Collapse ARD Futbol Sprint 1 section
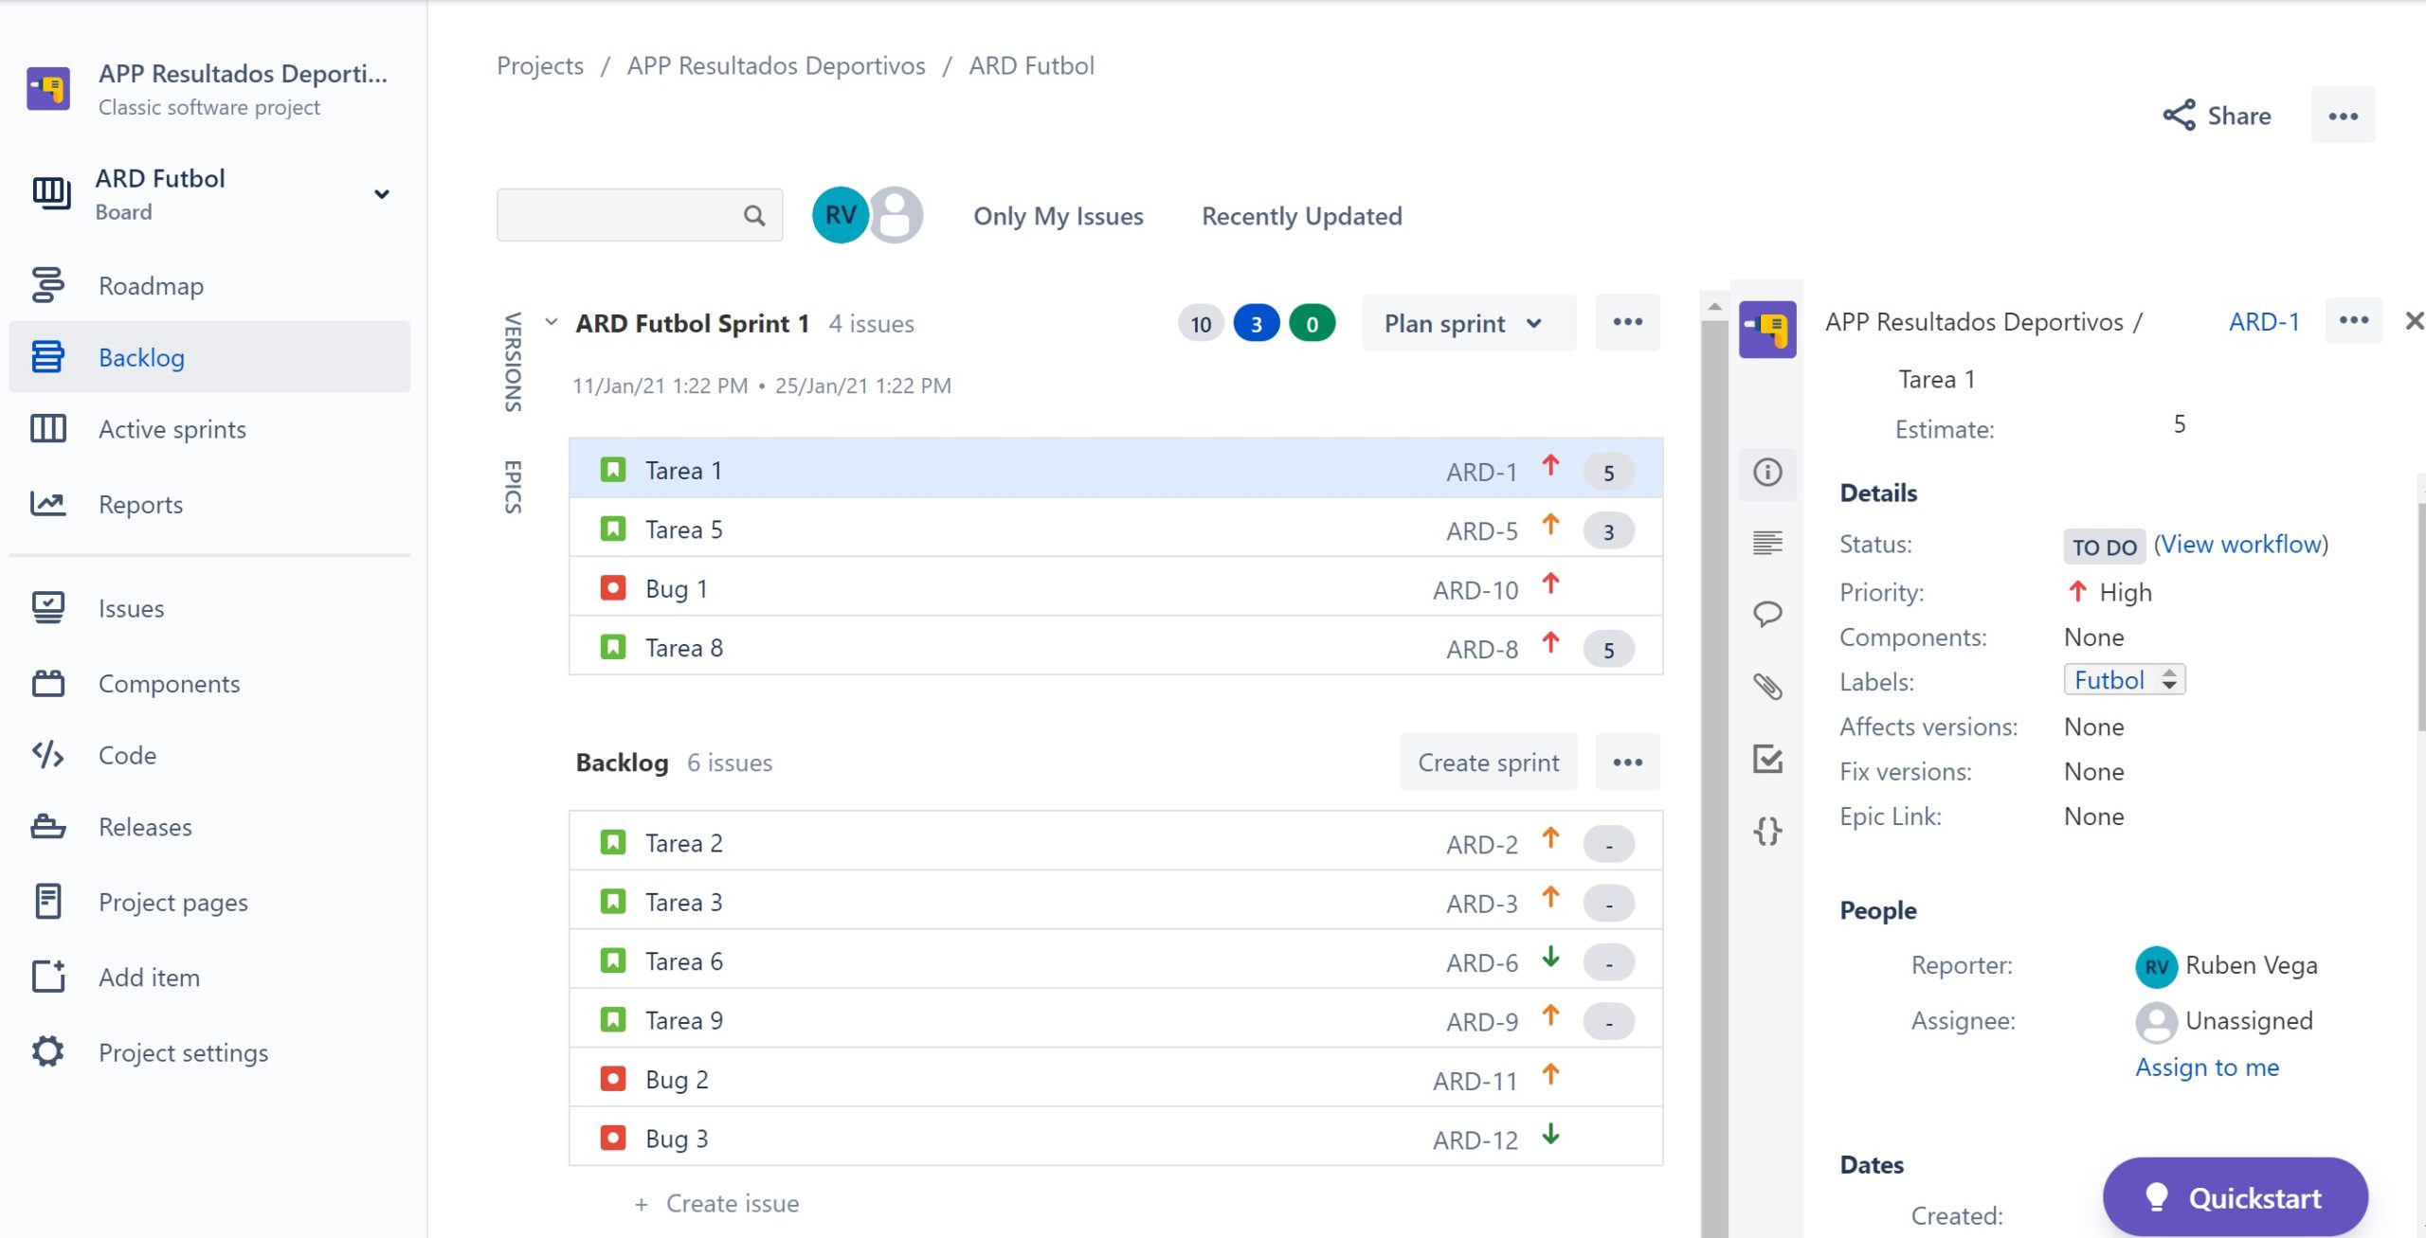Viewport: 2426px width, 1238px height. pyautogui.click(x=552, y=322)
